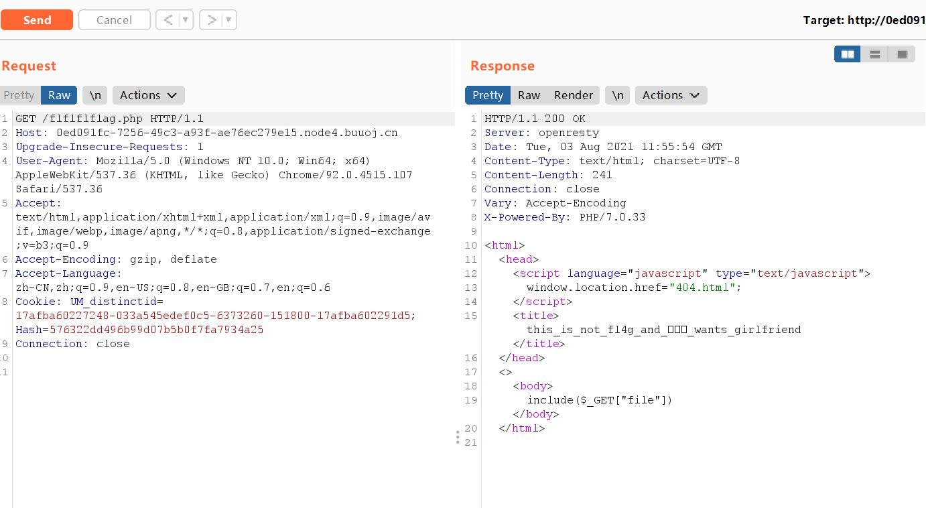Viewport: 926px width, 508px height.
Task: Click Connection: close in the request
Action: (72, 344)
